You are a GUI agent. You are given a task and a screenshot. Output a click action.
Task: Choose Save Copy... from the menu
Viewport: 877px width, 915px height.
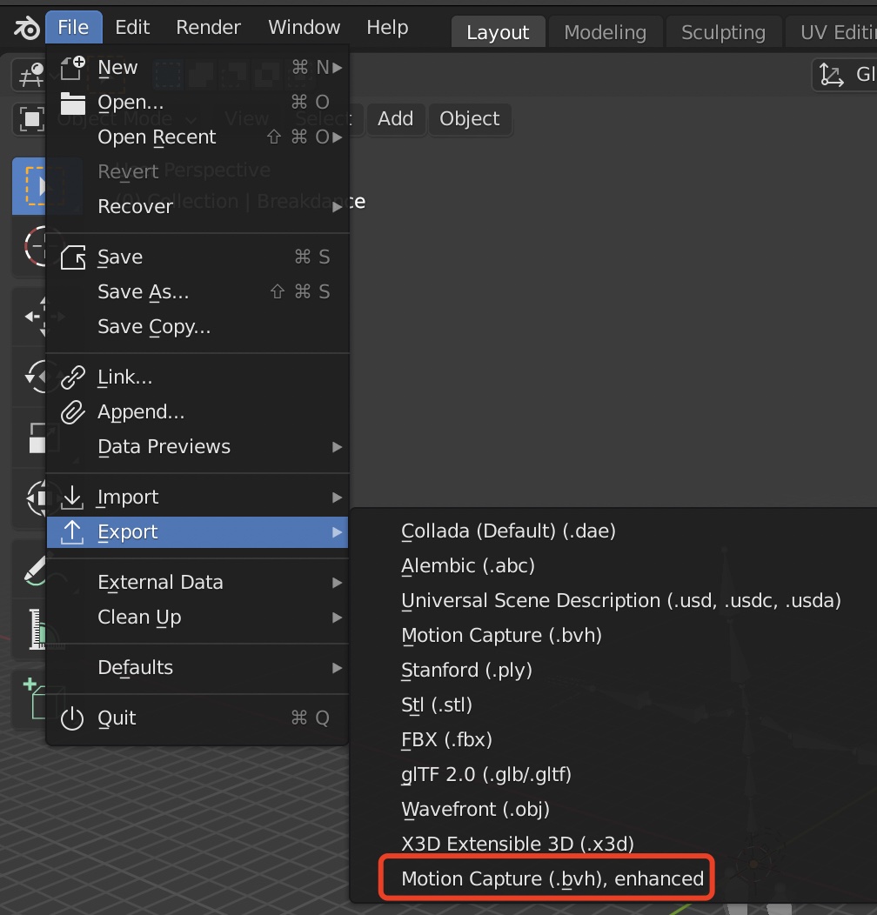click(x=198, y=327)
